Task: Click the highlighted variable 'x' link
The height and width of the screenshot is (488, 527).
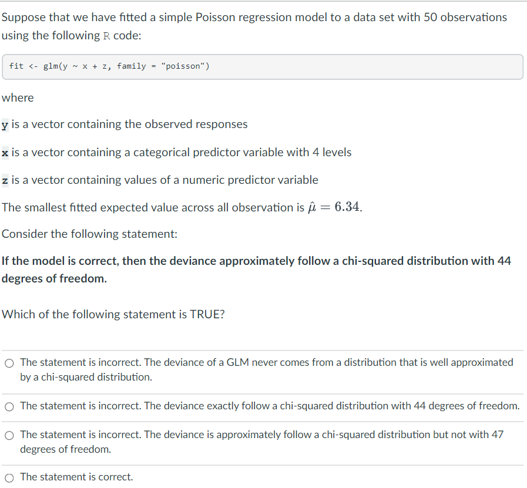Action: coord(5,152)
